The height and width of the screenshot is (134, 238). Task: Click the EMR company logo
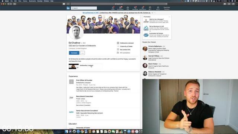[71, 112]
